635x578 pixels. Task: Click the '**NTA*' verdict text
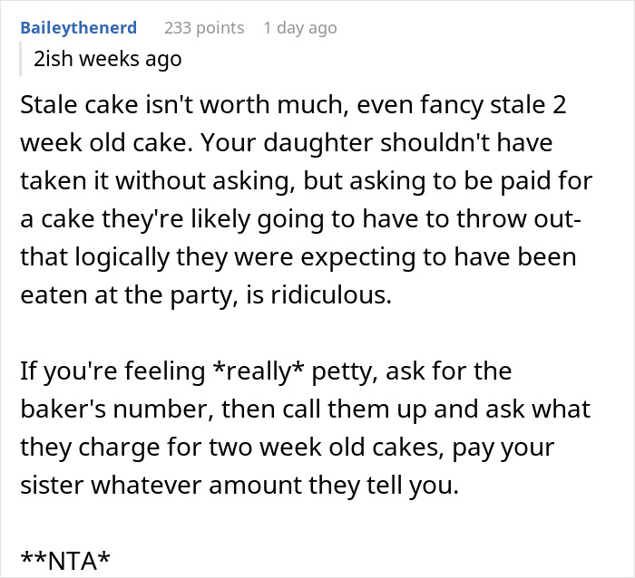tap(64, 561)
